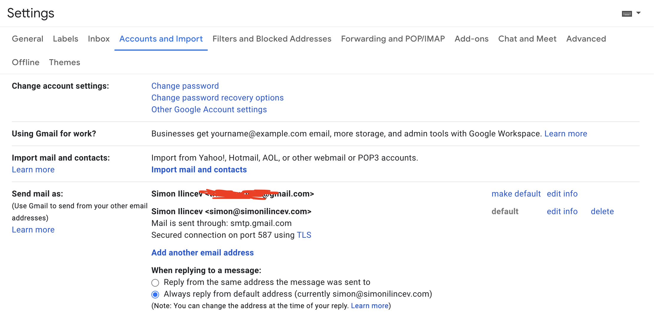Edit info for simon@simonilincev.com address
This screenshot has width=655, height=317.
coord(562,212)
